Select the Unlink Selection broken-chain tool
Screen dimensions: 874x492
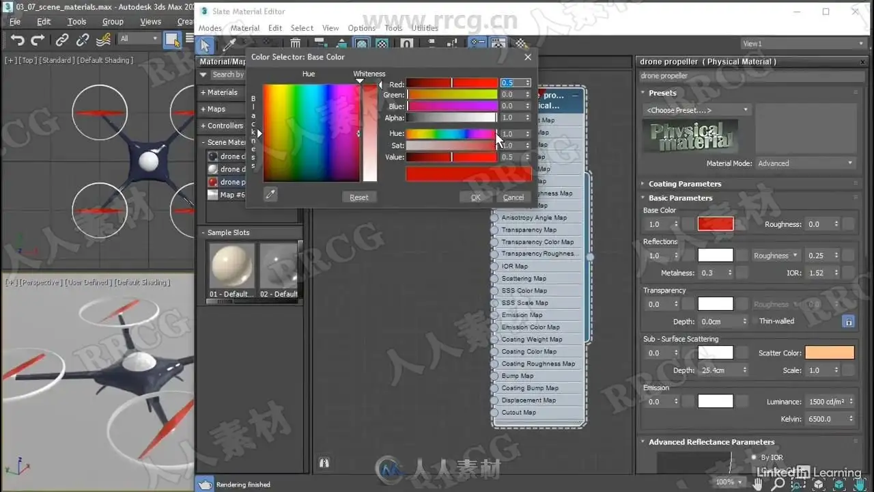tap(83, 40)
